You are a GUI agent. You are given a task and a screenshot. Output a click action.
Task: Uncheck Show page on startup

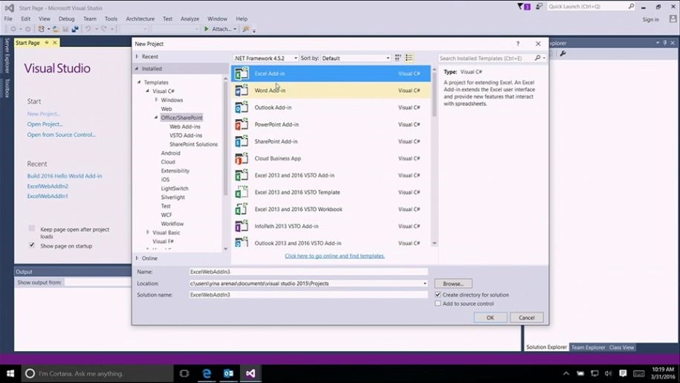[x=32, y=245]
